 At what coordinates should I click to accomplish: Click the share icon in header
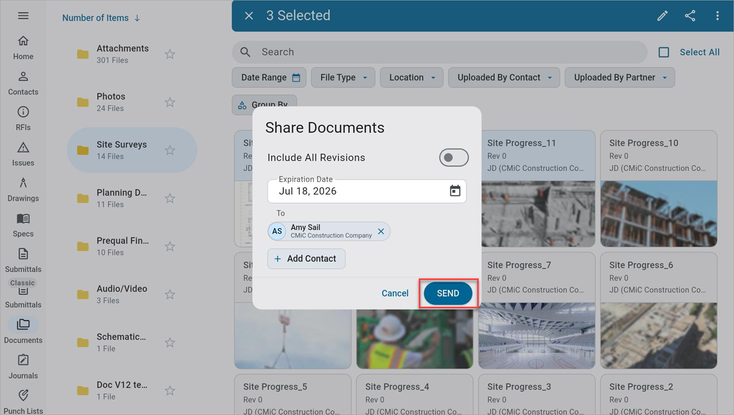tap(690, 16)
